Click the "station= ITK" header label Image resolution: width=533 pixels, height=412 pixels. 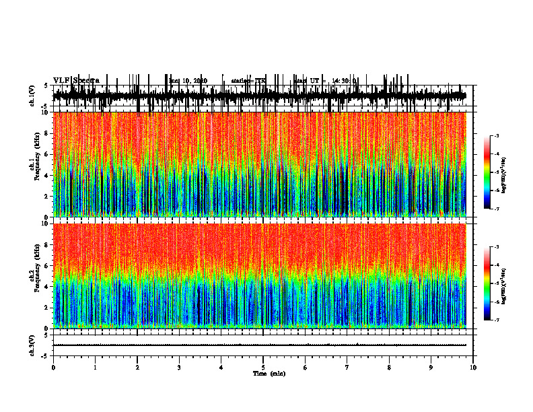[x=248, y=81]
